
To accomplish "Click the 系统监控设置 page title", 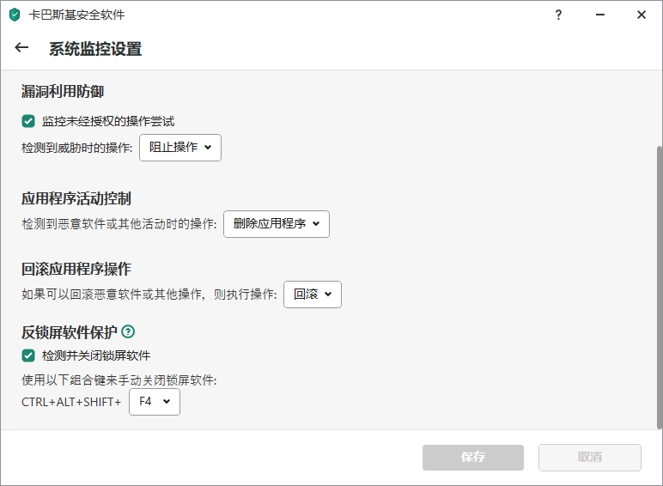I will point(95,49).
